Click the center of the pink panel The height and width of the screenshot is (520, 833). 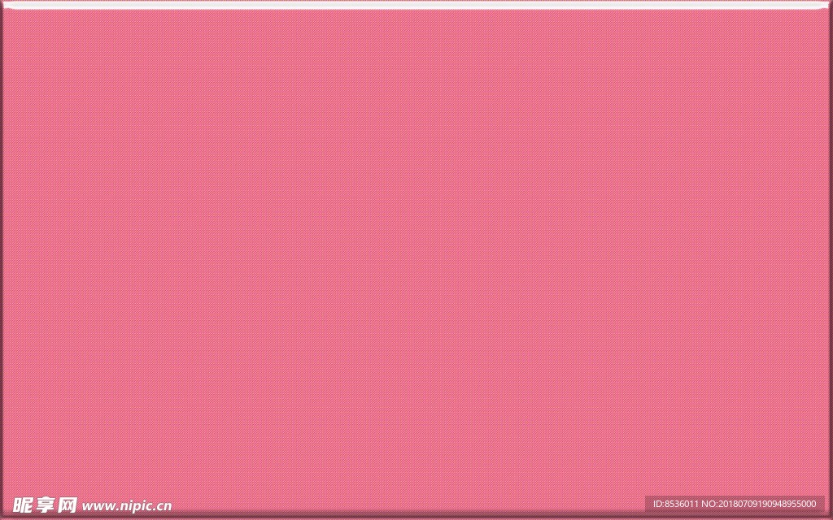coord(416,258)
